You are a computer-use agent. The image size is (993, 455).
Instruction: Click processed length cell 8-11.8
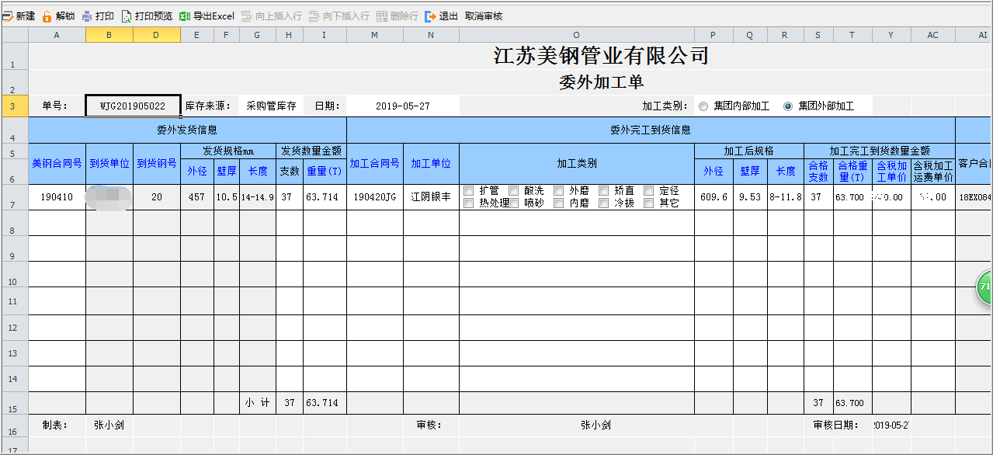pyautogui.click(x=786, y=197)
